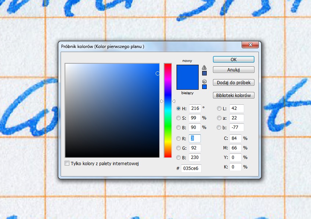Enable Tylko kolory z palety internetowej checkbox
The image size is (311, 219).
67,163
